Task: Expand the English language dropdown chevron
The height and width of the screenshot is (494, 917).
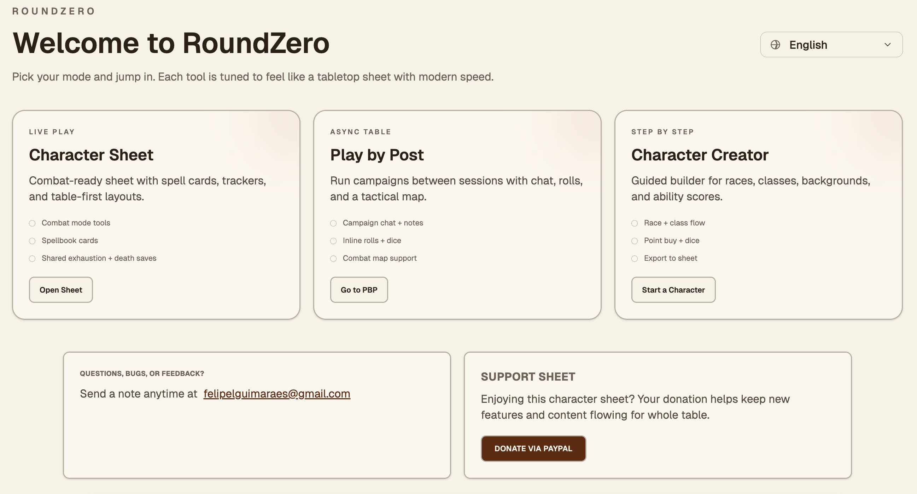Action: [x=887, y=45]
